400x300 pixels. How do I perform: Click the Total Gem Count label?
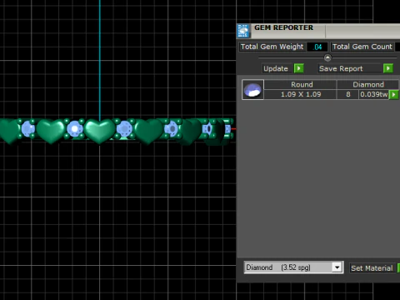tap(362, 47)
